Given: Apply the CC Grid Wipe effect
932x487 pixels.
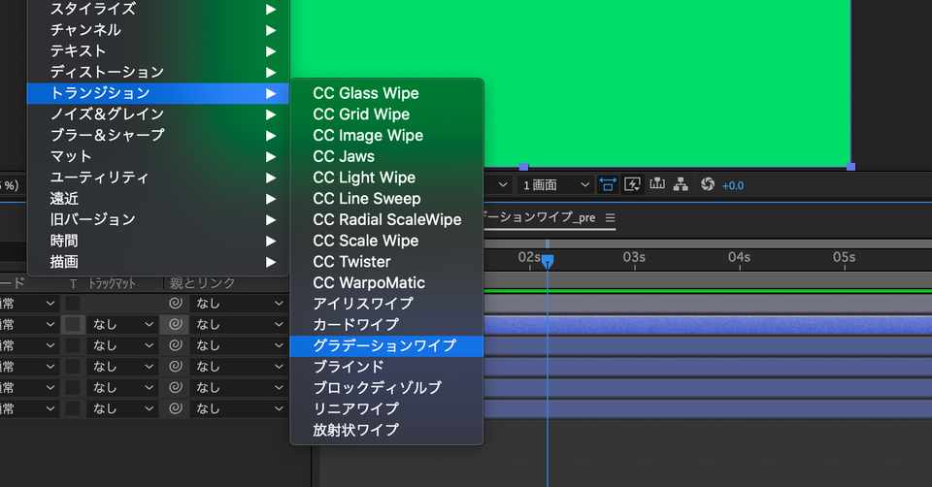Looking at the screenshot, I should tap(387, 114).
